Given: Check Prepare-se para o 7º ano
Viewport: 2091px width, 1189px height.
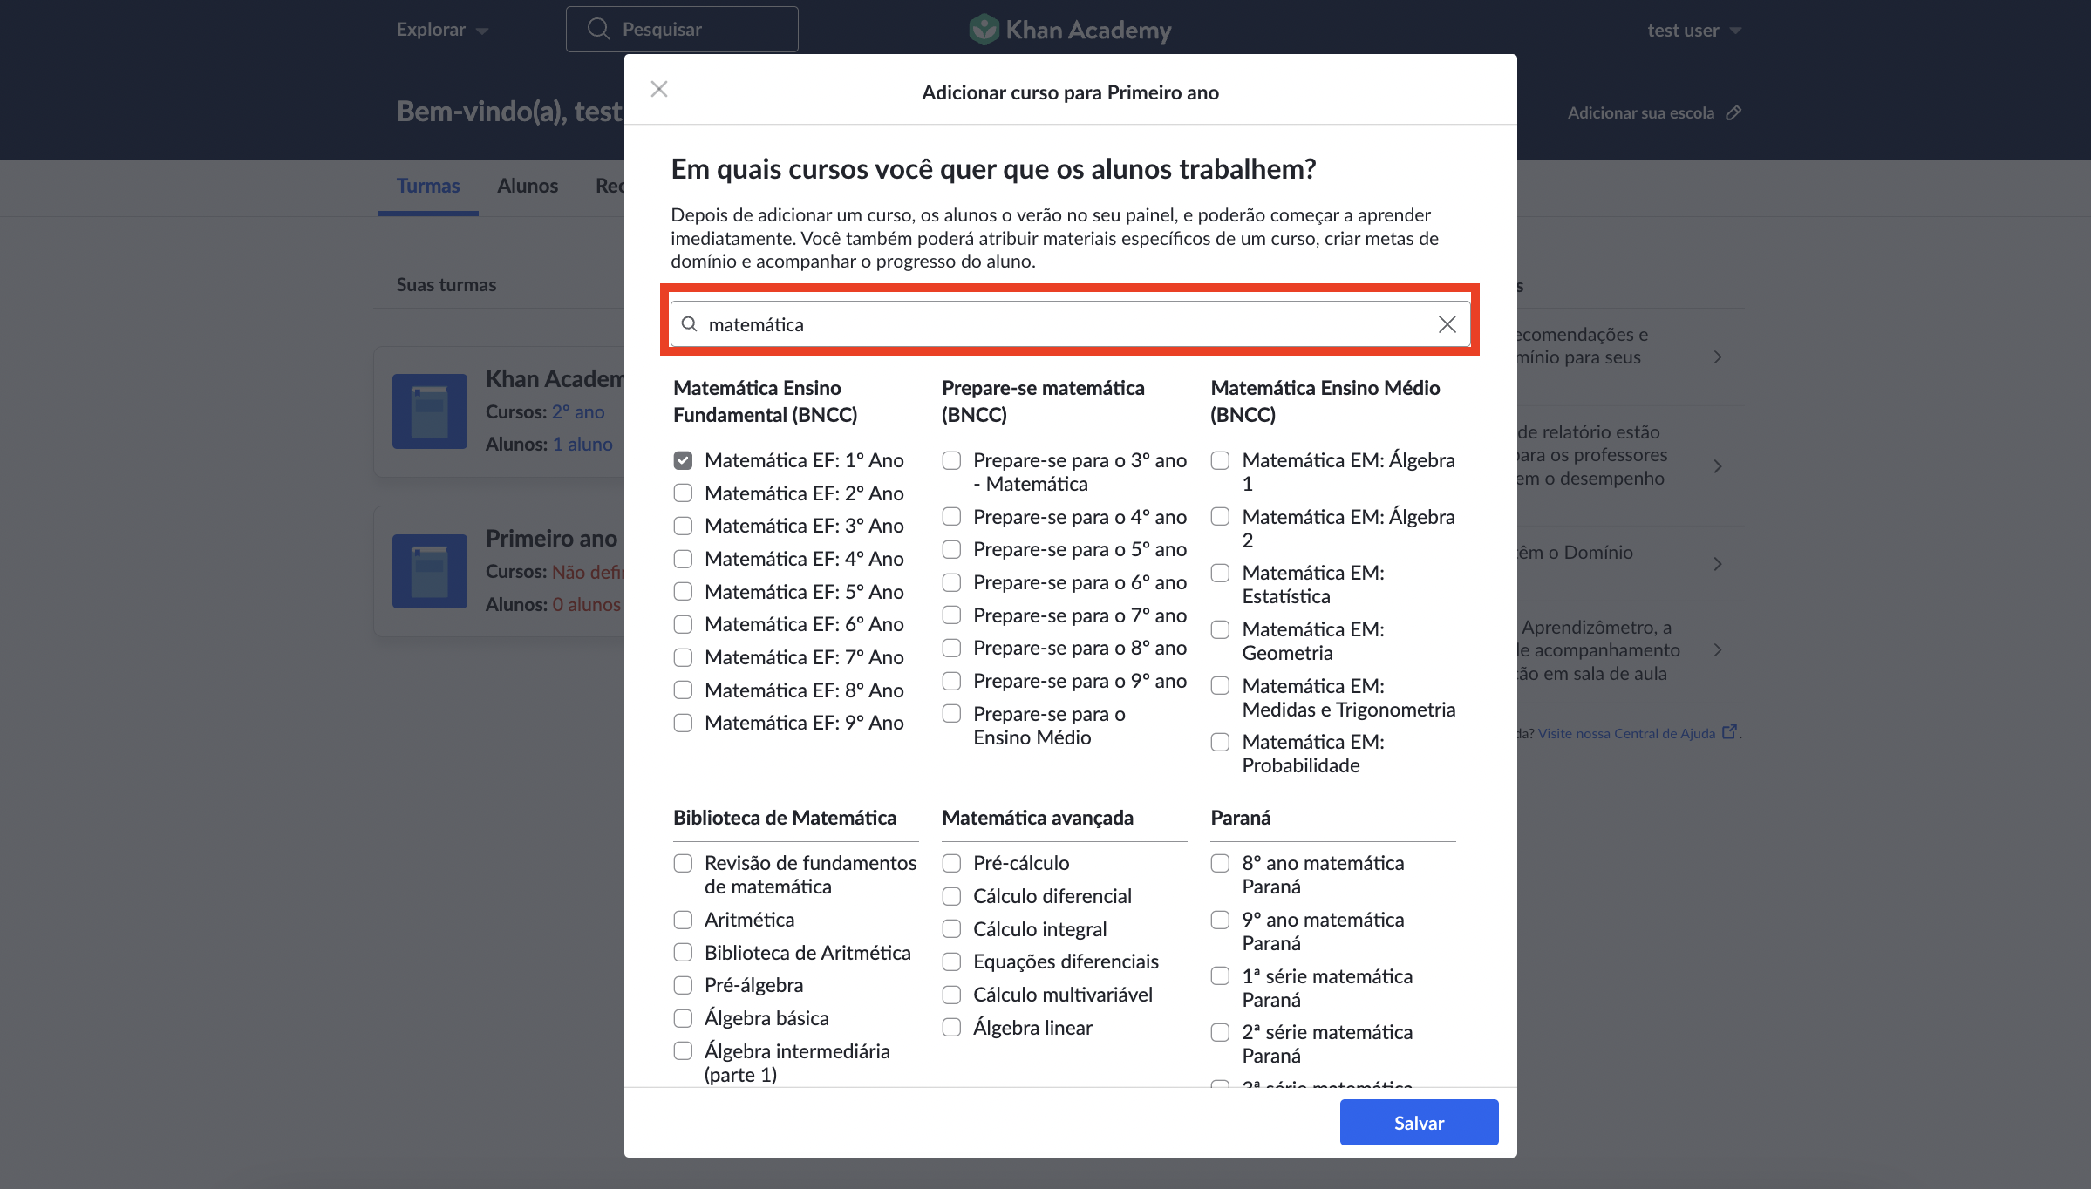Looking at the screenshot, I should coord(951,615).
